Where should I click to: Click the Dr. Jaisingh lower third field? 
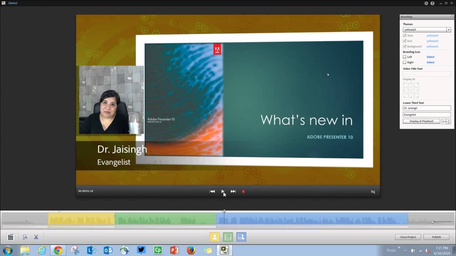click(427, 108)
